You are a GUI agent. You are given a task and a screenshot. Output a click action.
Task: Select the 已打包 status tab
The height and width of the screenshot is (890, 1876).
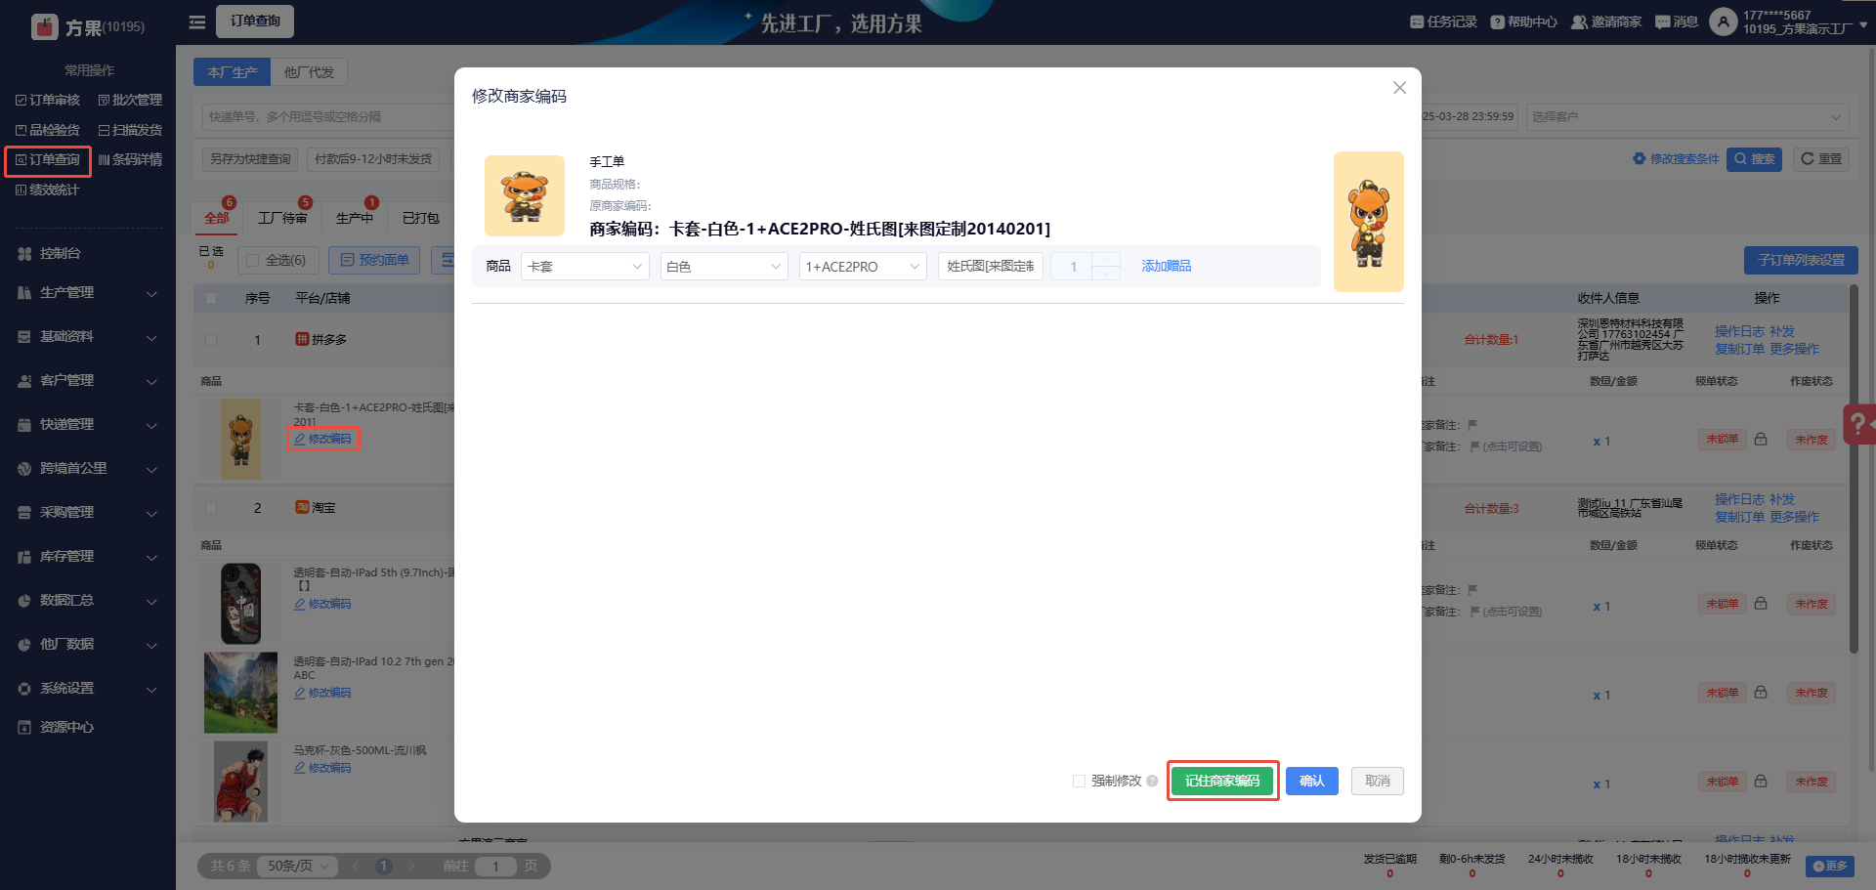coord(421,218)
